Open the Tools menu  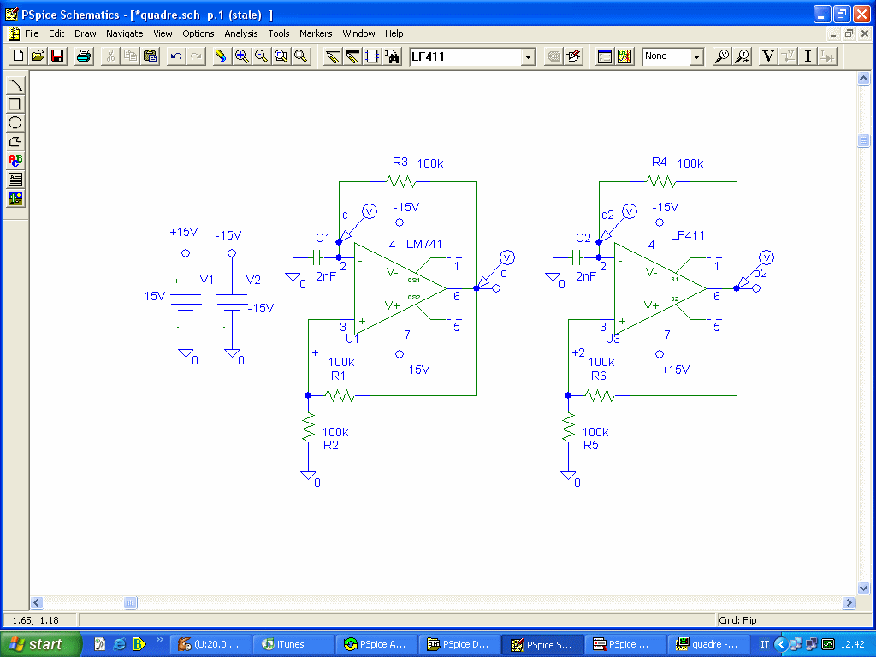(279, 33)
